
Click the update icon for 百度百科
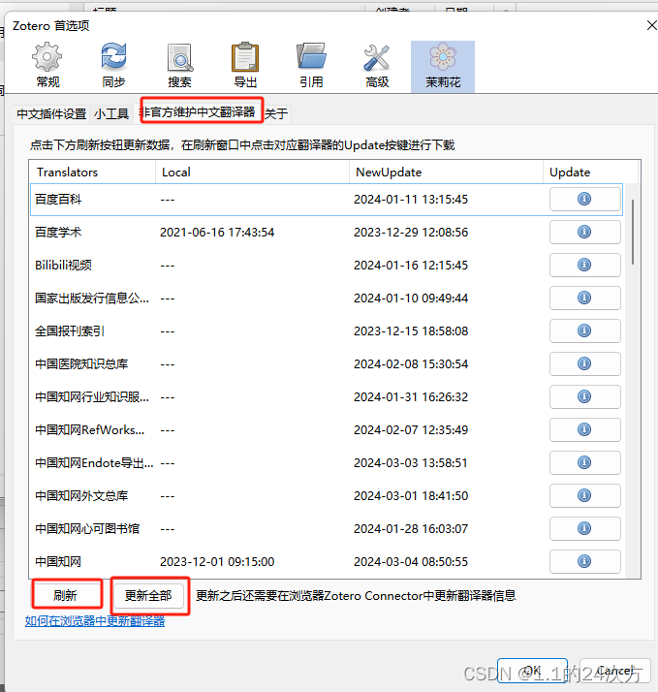(x=584, y=199)
